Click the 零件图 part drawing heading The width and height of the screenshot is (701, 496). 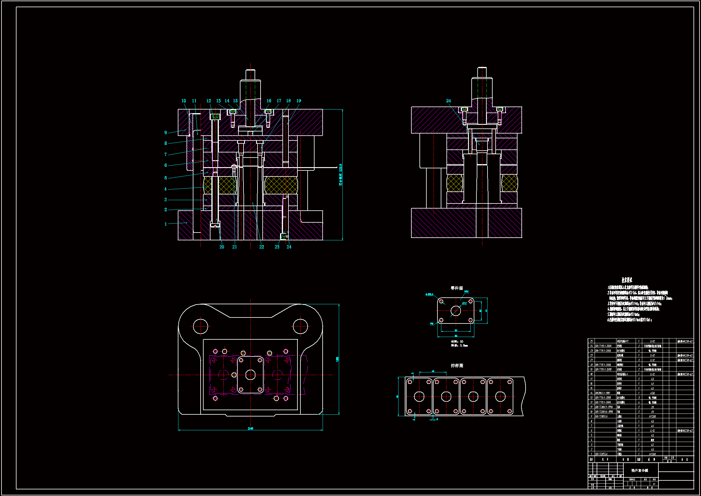[x=457, y=288]
